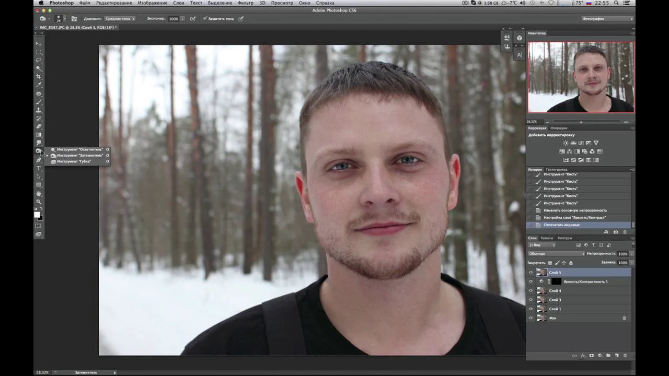Add Color Balance adjustment (scales icon)
Image resolution: width=669 pixels, height=376 pixels.
pos(570,151)
